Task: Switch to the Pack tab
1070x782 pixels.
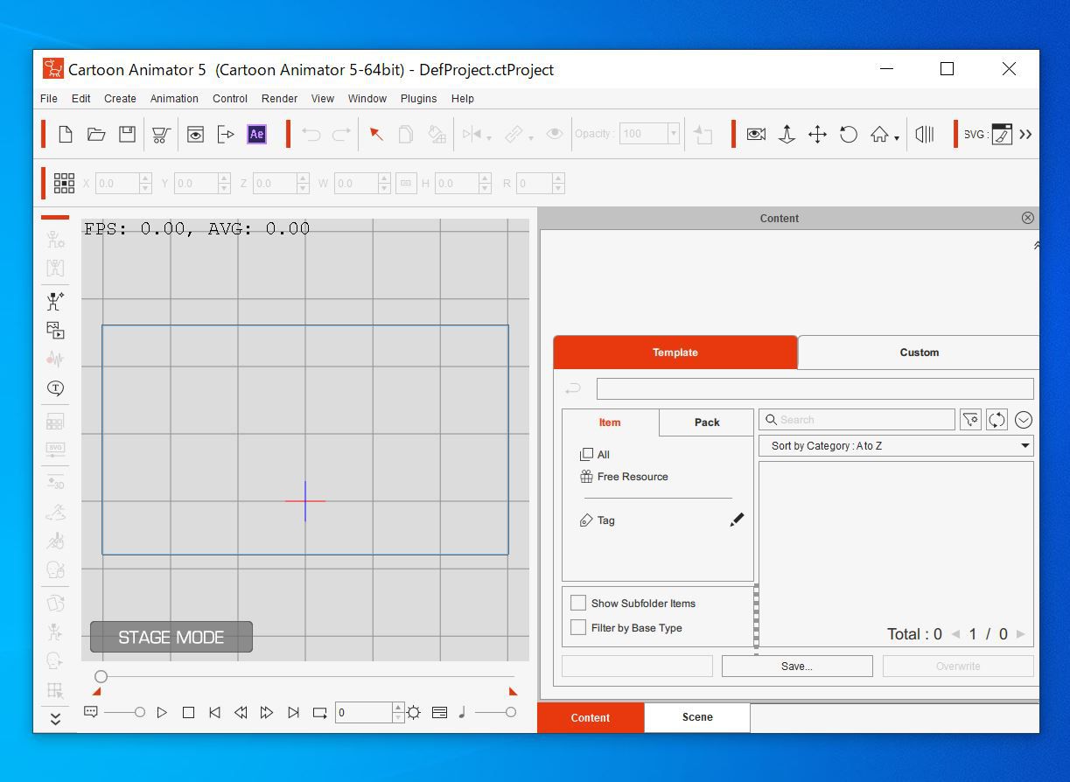Action: [x=707, y=422]
